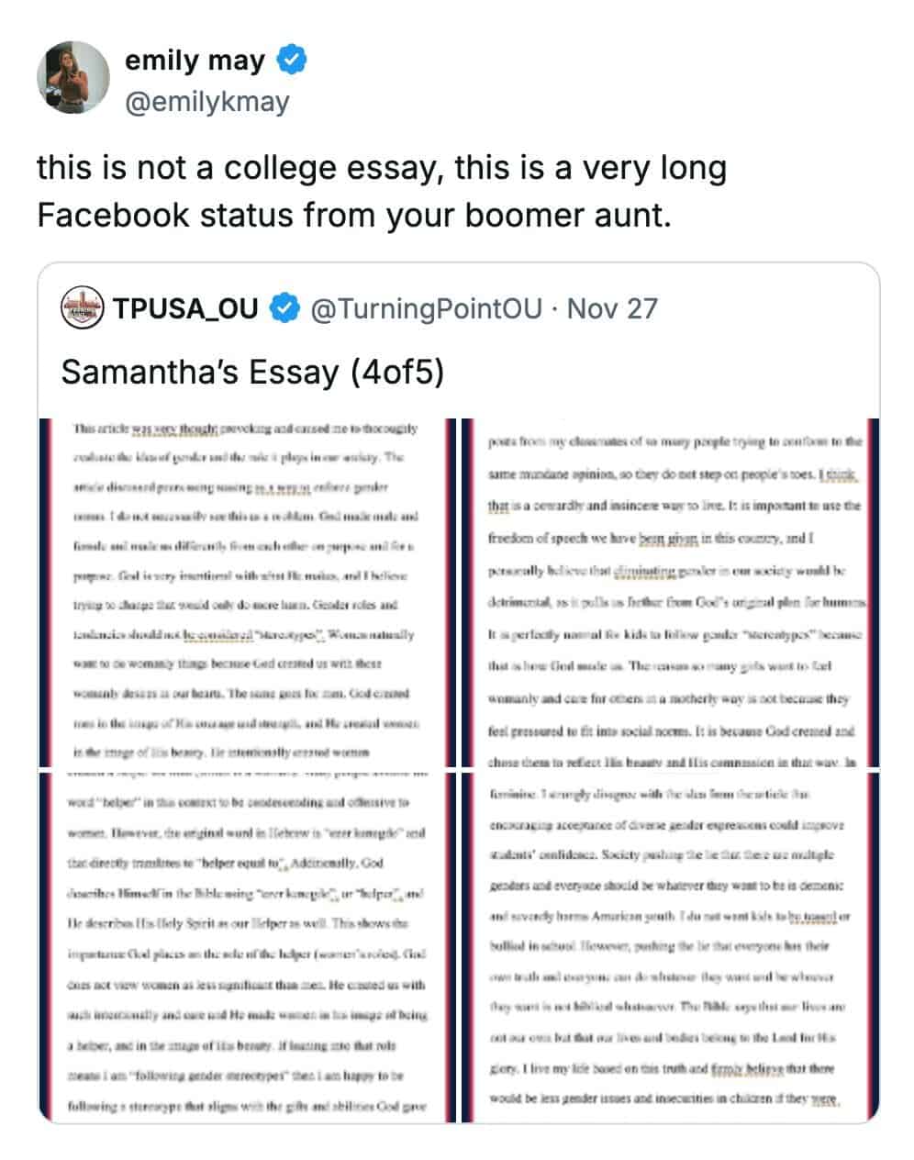The width and height of the screenshot is (914, 1160).
Task: Click emily may's profile avatar photo
Action: 72,77
